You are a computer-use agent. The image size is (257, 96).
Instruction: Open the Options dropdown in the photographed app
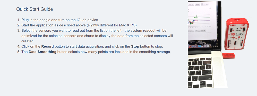click(x=198, y=5)
